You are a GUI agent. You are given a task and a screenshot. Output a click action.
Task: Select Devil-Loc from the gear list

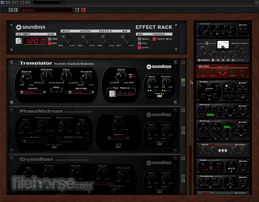223,71
